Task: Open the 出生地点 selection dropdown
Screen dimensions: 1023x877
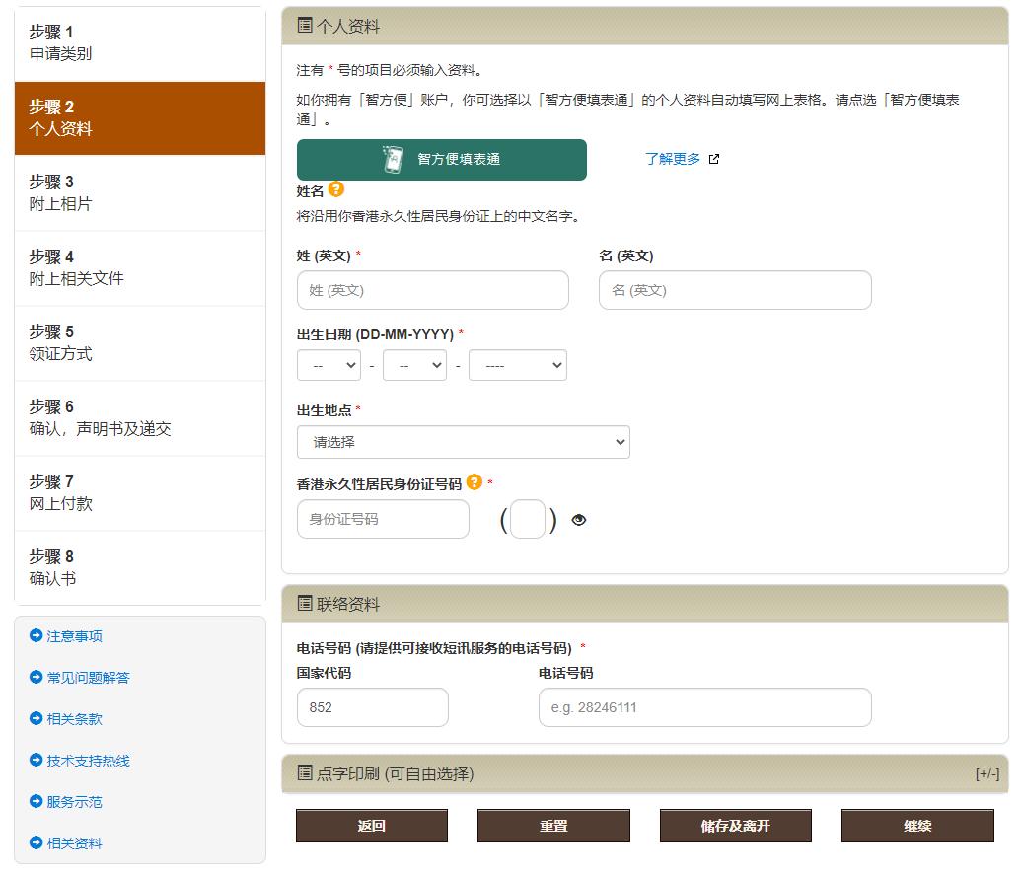Action: [463, 441]
